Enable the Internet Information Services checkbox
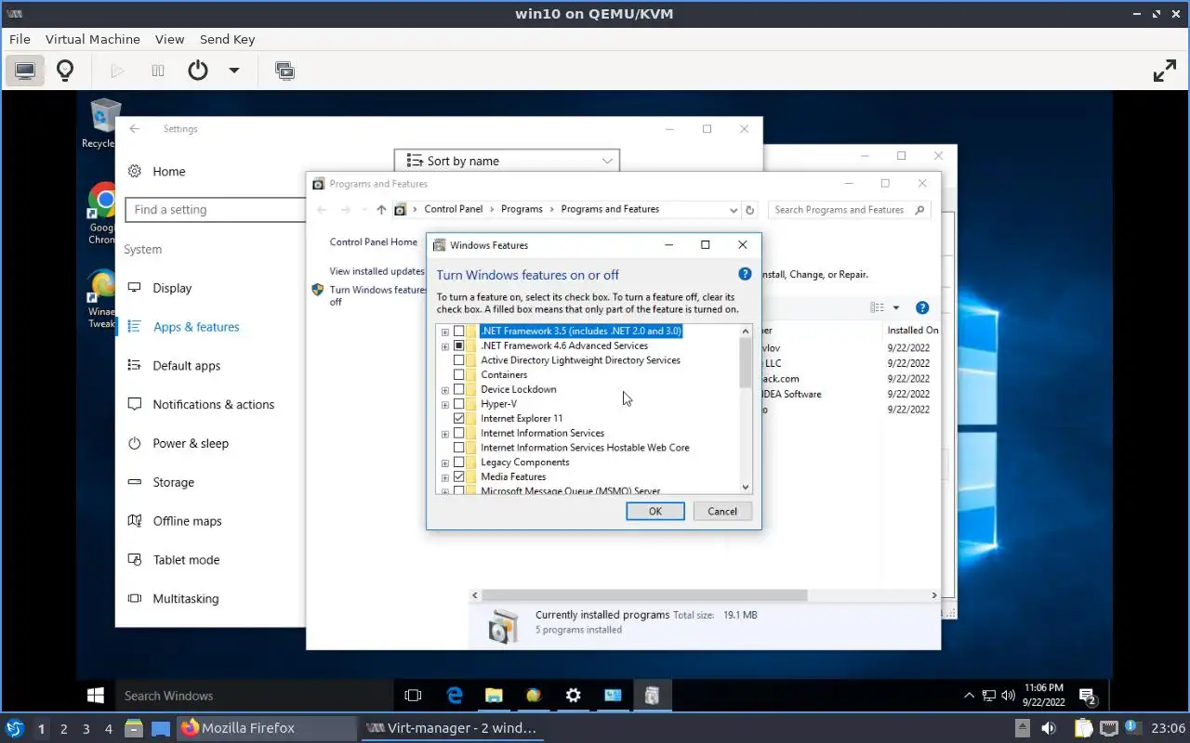Viewport: 1190px width, 743px height. (x=459, y=433)
